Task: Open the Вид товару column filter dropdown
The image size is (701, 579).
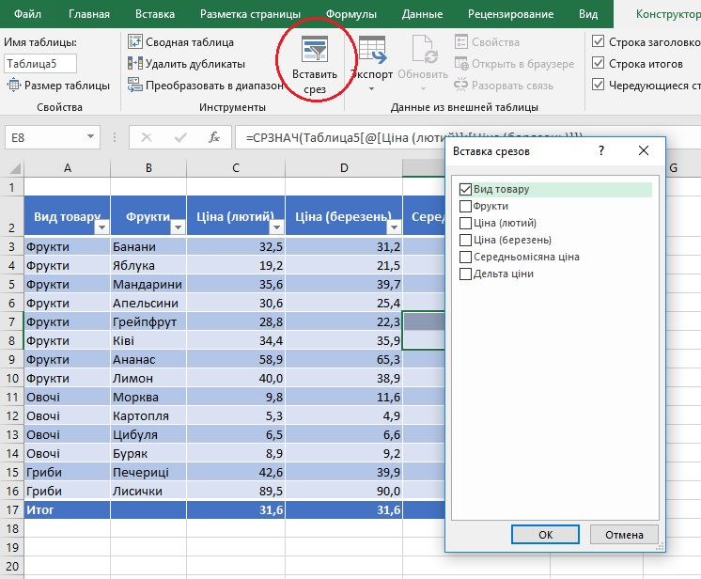Action: 102,227
